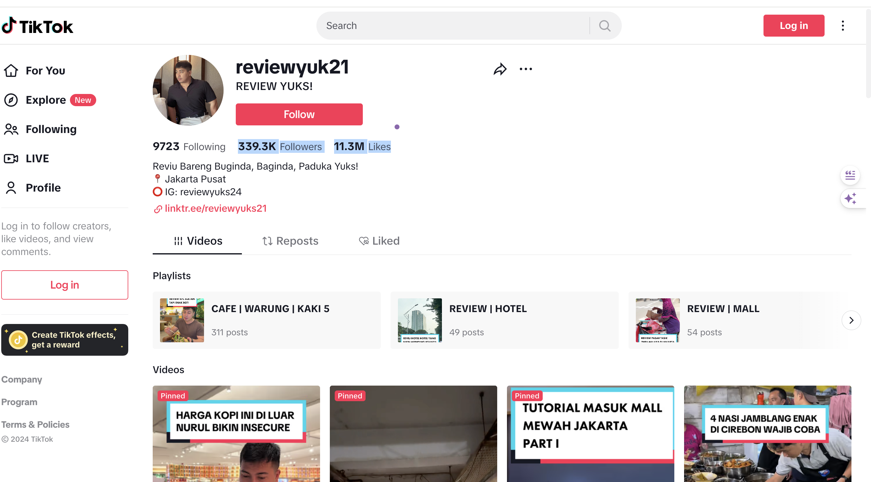The image size is (871, 482).
Task: Open the linktr.ee/reviewyuks21 link
Action: click(215, 208)
